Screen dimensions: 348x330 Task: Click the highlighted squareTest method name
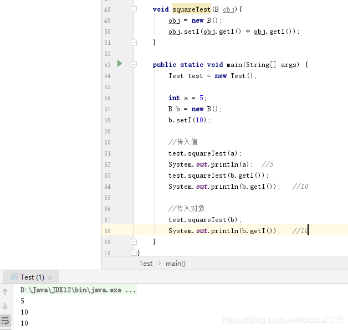[x=192, y=9]
